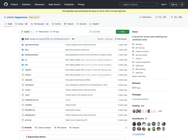The image size is (188, 140).
Task: Open the test folder
Action: coord(26,65)
